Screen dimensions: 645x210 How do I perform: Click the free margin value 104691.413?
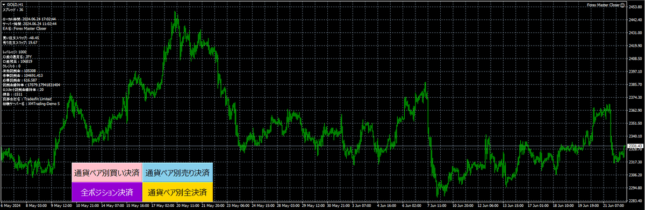[33, 75]
